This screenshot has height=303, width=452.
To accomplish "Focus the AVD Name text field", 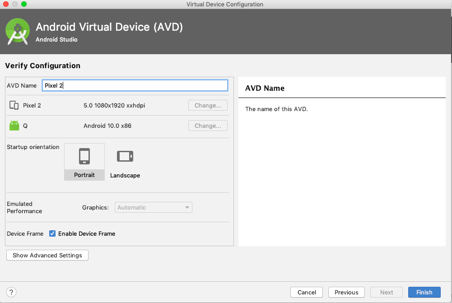I will pos(135,85).
